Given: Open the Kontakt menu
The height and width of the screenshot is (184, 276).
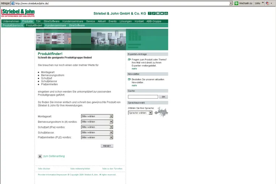Looking at the screenshot, I should (x=139, y=21).
